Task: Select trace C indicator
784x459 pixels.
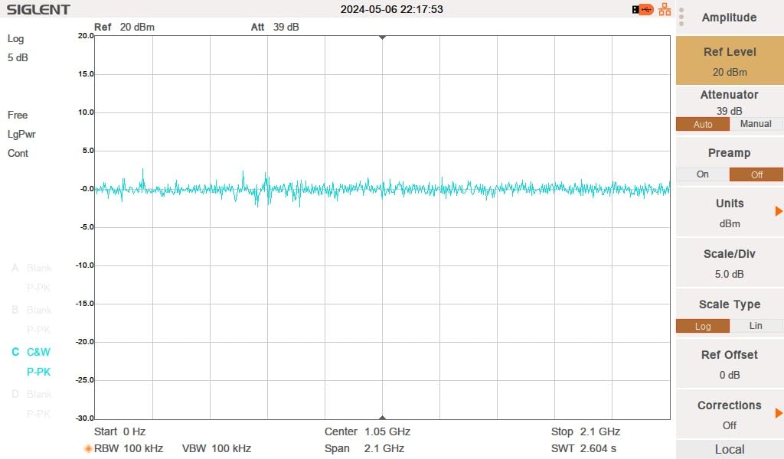Action: [15, 352]
